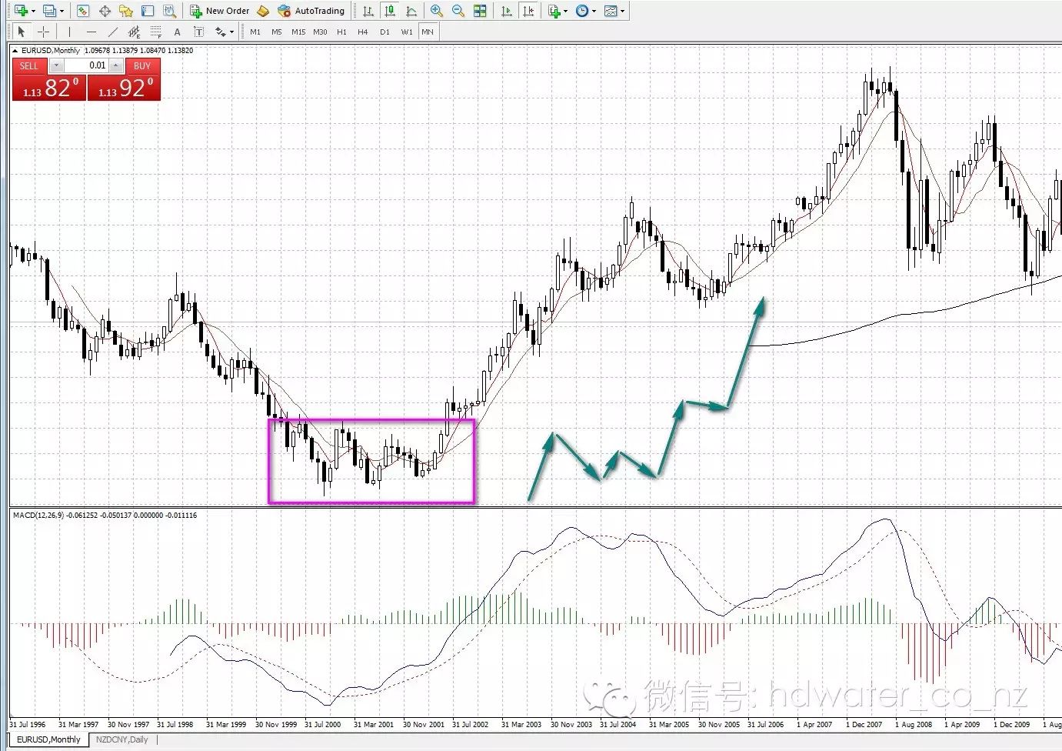Switch timeframe to M5
The height and width of the screenshot is (751, 1062).
coord(277,32)
